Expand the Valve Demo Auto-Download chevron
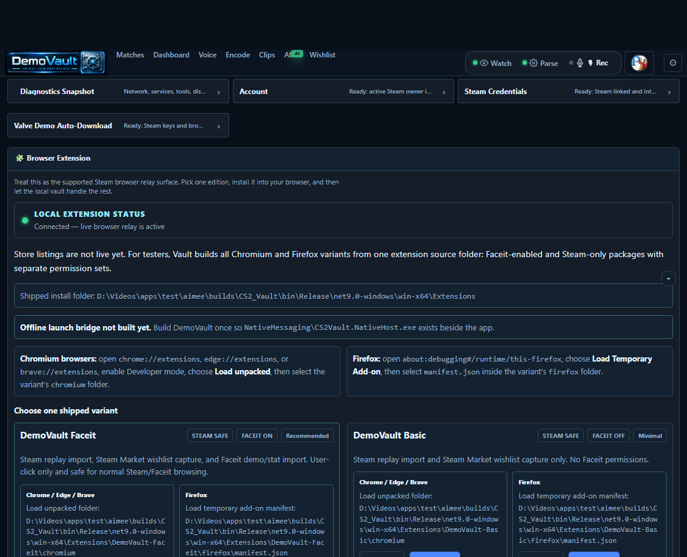 (x=219, y=126)
